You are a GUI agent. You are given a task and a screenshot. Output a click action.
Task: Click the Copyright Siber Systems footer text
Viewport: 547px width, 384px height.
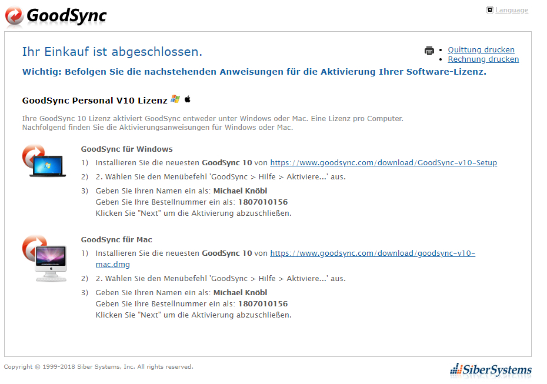click(98, 366)
